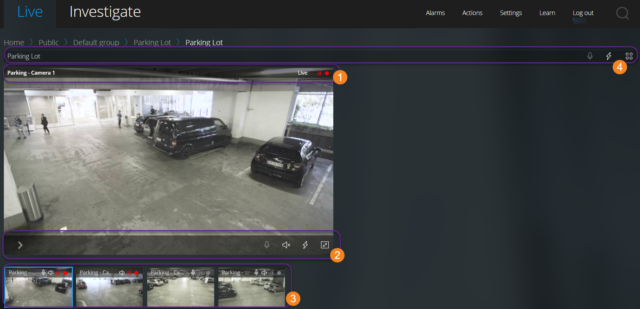Open actions lightning bolt in Parking Lot toolbar
The height and width of the screenshot is (309, 640).
(609, 56)
